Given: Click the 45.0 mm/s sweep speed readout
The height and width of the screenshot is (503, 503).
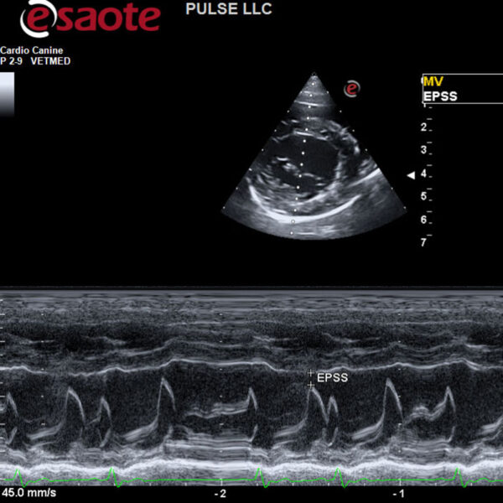Looking at the screenshot, I should [x=29, y=493].
